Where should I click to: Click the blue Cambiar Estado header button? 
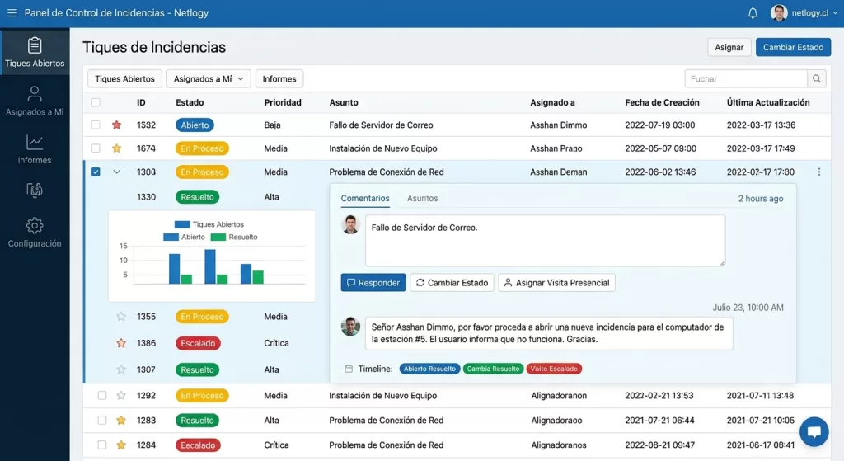[x=793, y=47]
